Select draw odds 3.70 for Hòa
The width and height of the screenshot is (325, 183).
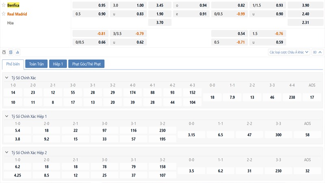(160, 23)
